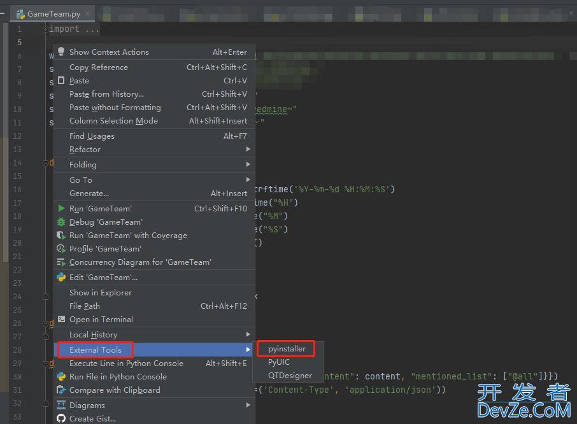This screenshot has width=577, height=424.
Task: Choose Execute Line in Python Console
Action: tap(155, 364)
